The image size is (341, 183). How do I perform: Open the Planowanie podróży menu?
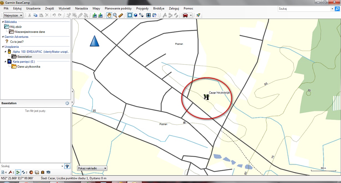(118, 9)
